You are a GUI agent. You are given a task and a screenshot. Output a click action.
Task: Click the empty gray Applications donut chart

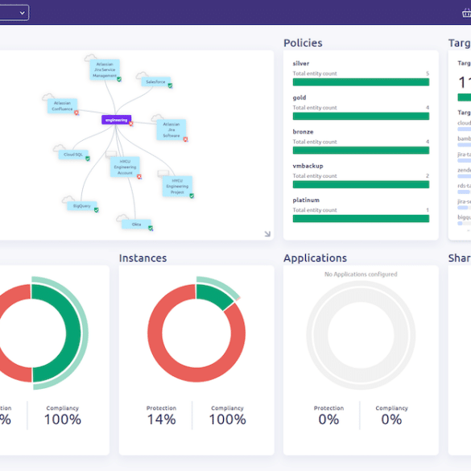tap(361, 335)
